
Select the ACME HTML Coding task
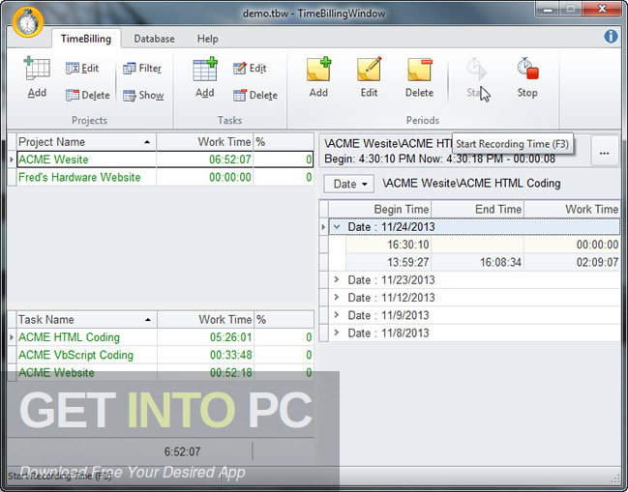click(x=165, y=337)
